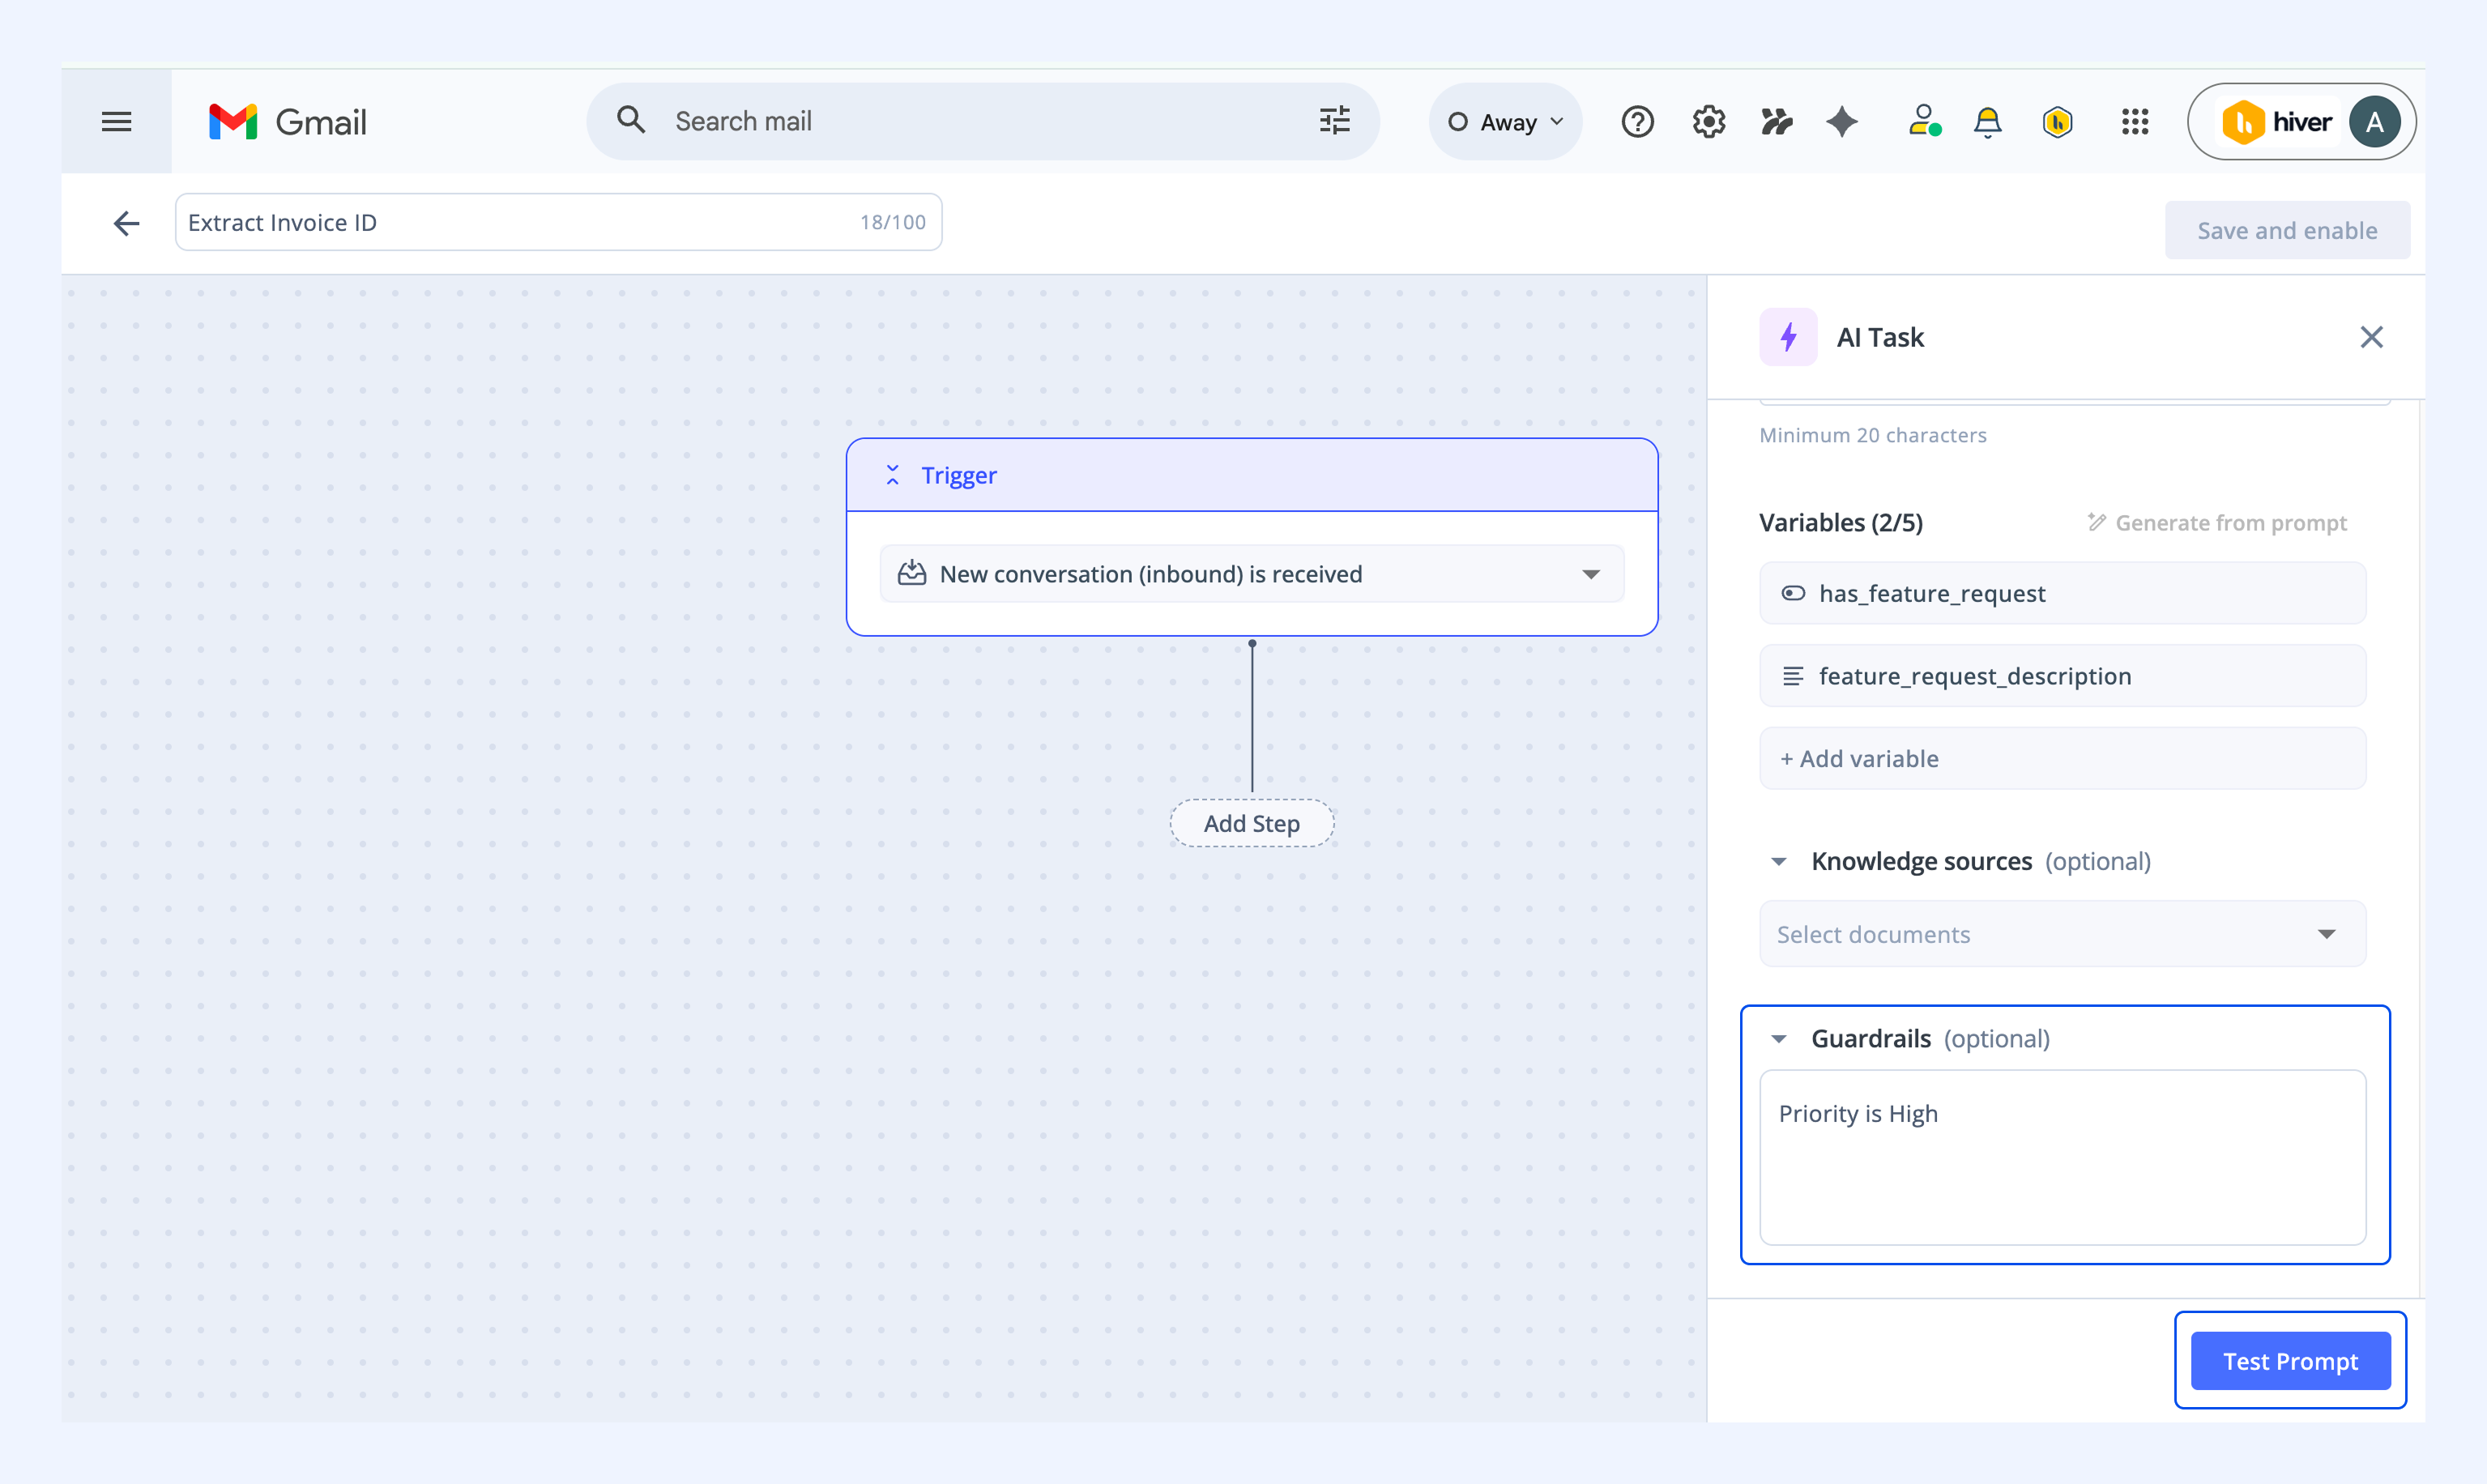Open Gmail settings gear
The image size is (2487, 1484).
point(1709,122)
